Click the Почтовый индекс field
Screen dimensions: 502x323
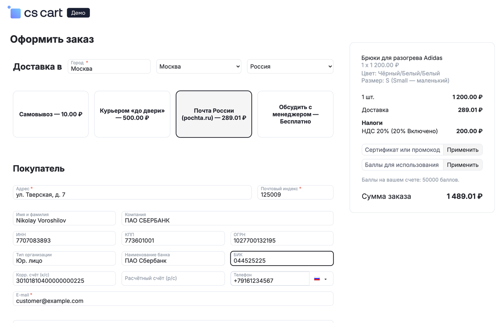[x=295, y=192]
